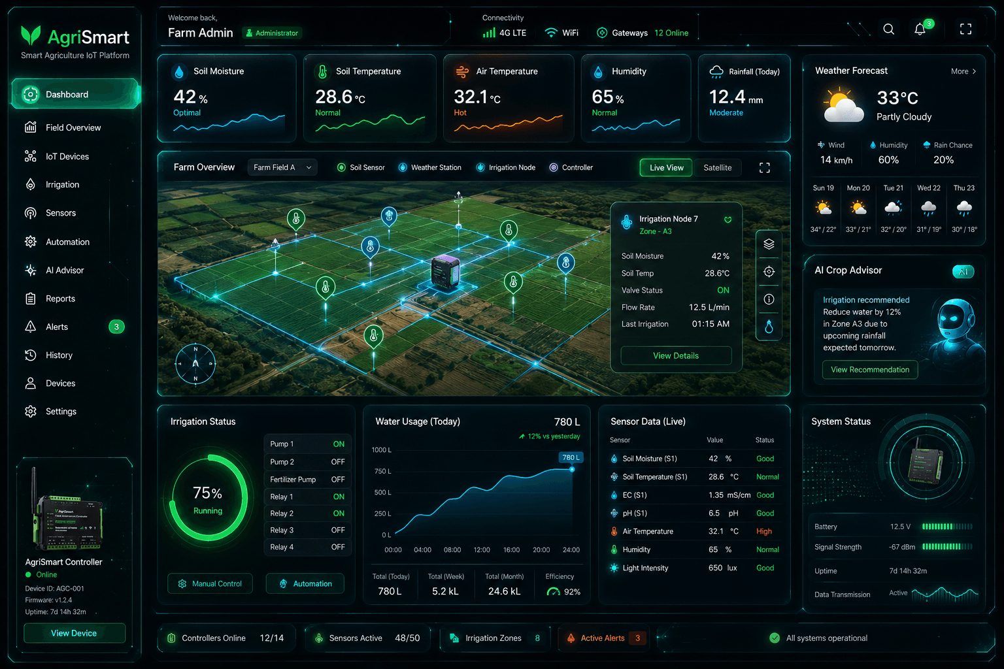The width and height of the screenshot is (1004, 669).
Task: Toggle Relay 1 ON state
Action: 339,497
